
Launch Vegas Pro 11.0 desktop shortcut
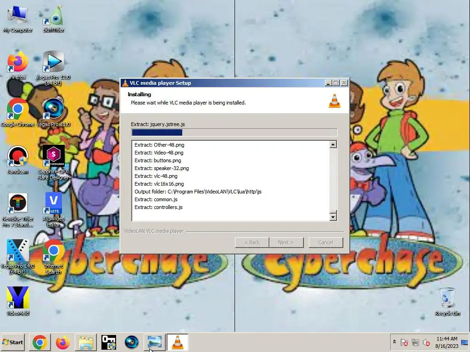[53, 113]
